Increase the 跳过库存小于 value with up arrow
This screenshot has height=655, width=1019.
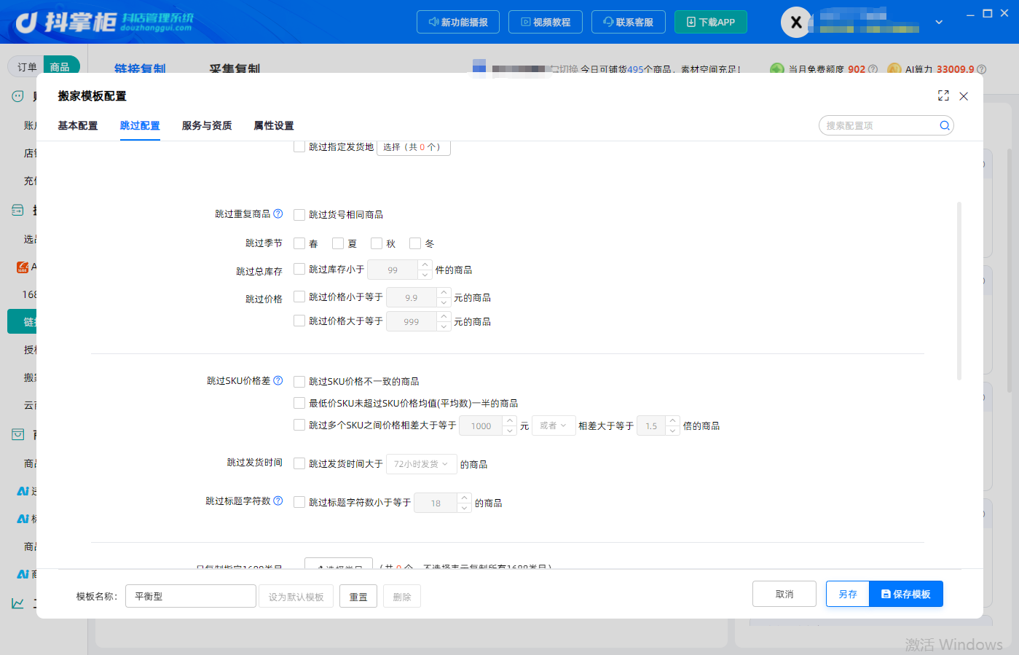point(425,265)
